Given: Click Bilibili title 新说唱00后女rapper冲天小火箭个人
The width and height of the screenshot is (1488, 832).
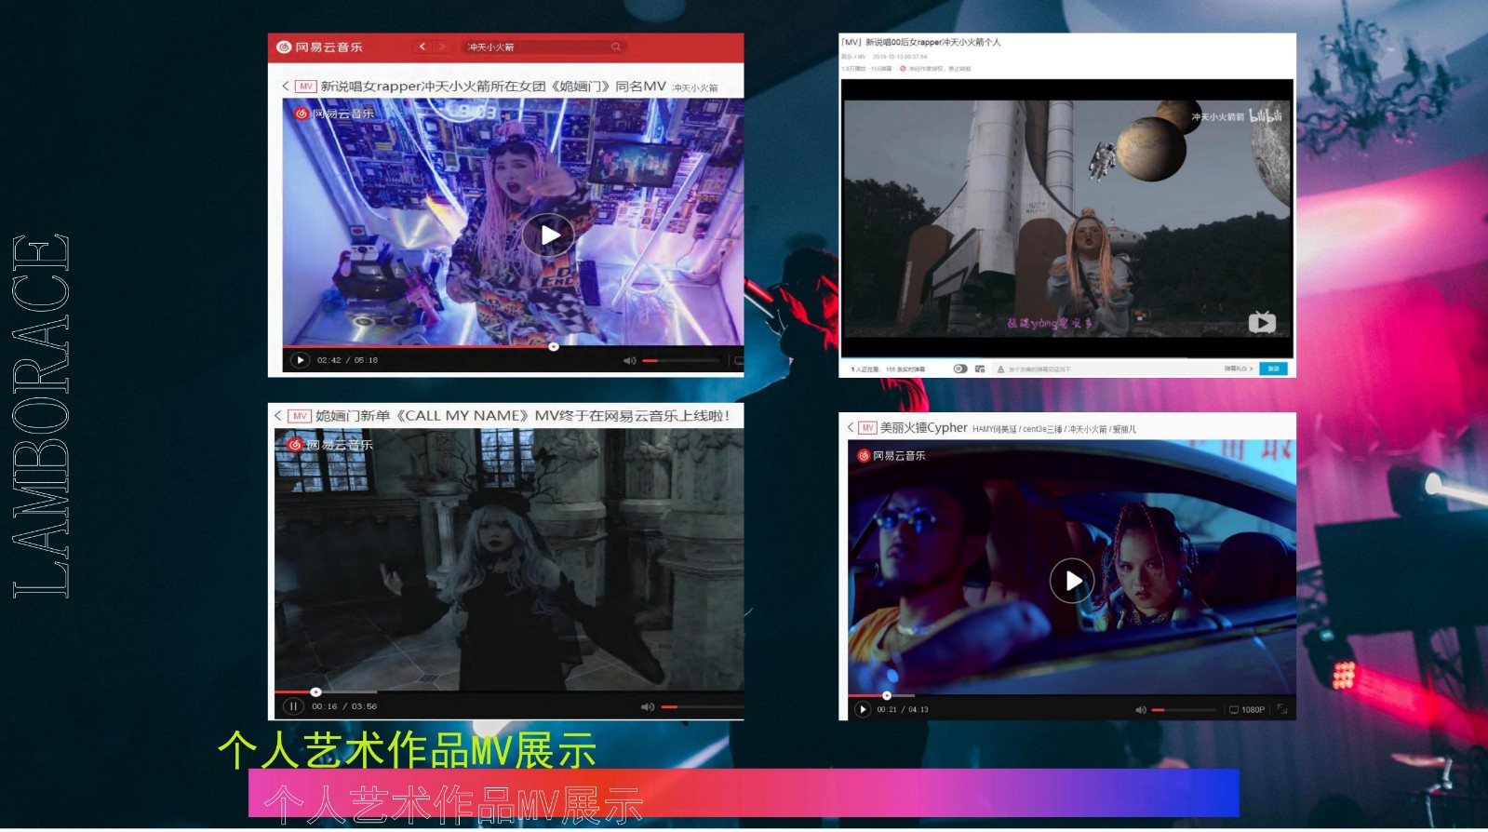Looking at the screenshot, I should [x=921, y=43].
